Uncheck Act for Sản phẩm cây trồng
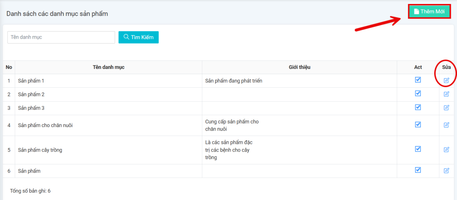The width and height of the screenshot is (457, 200). click(x=418, y=149)
